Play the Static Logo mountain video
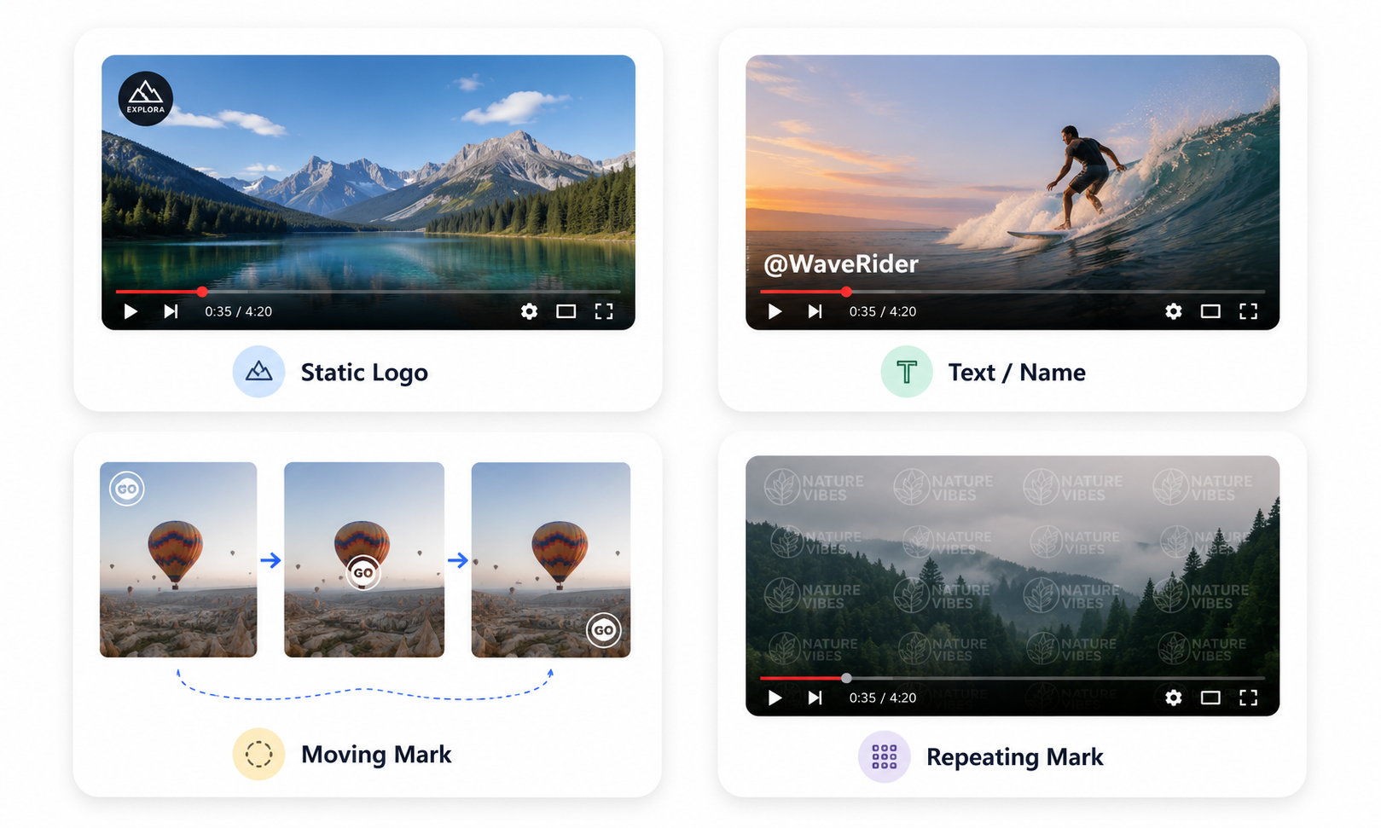1381x828 pixels. coord(131,311)
